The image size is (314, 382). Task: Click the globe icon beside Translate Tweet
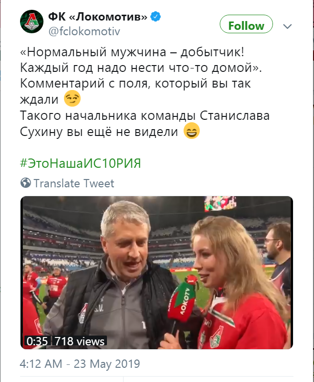(x=25, y=183)
